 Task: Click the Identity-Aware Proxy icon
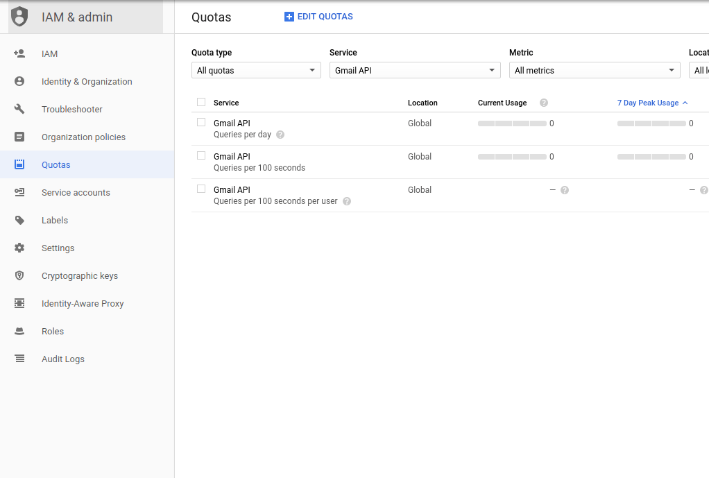[x=19, y=303]
